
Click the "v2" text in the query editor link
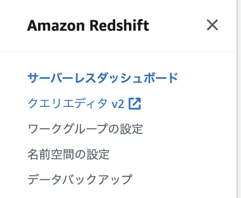click(x=118, y=104)
